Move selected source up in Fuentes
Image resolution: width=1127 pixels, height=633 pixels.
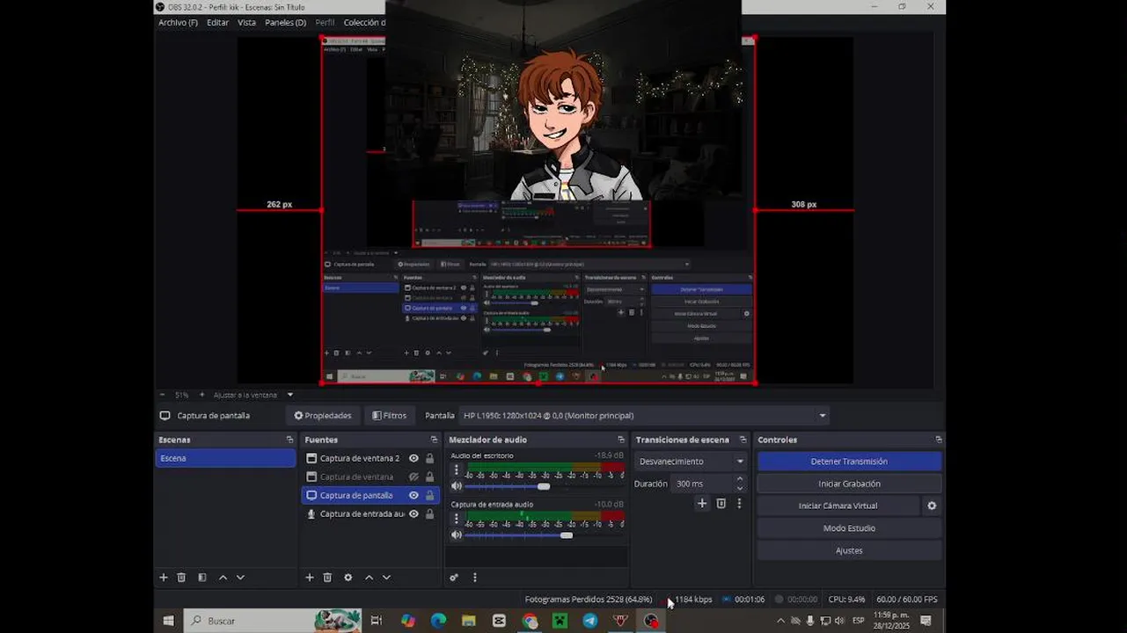pyautogui.click(x=369, y=578)
